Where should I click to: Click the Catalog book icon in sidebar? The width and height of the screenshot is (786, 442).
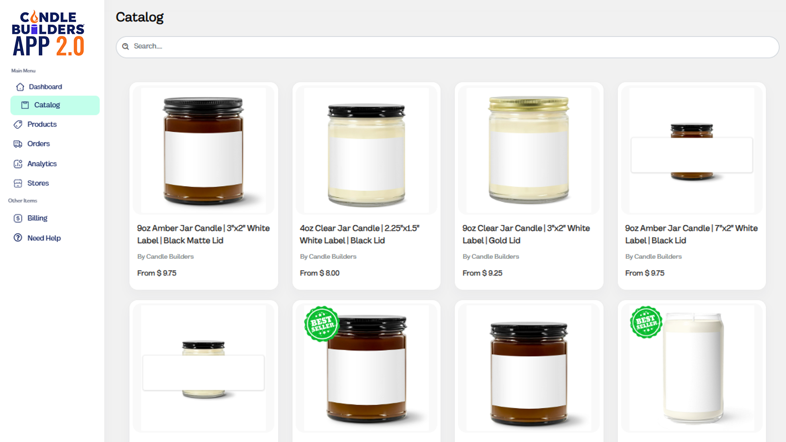[x=25, y=105]
